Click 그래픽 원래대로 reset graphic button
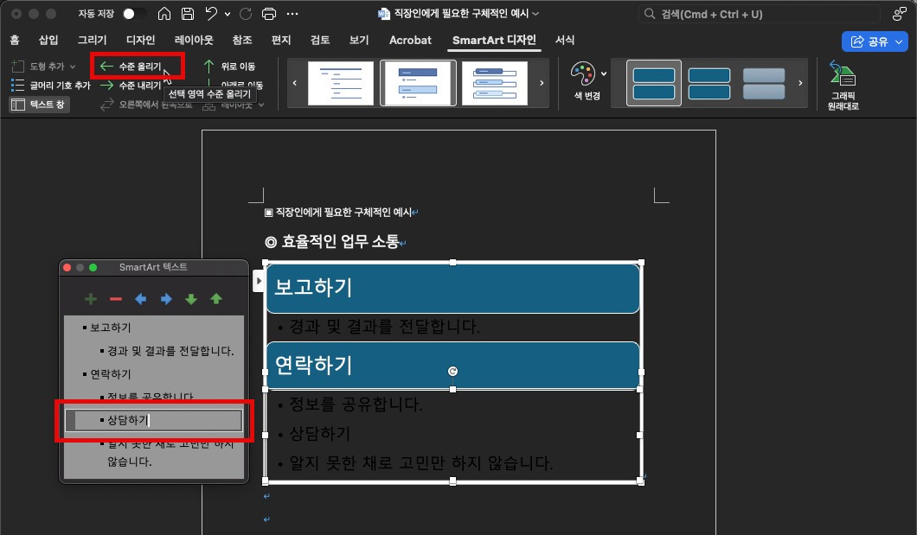 [843, 86]
